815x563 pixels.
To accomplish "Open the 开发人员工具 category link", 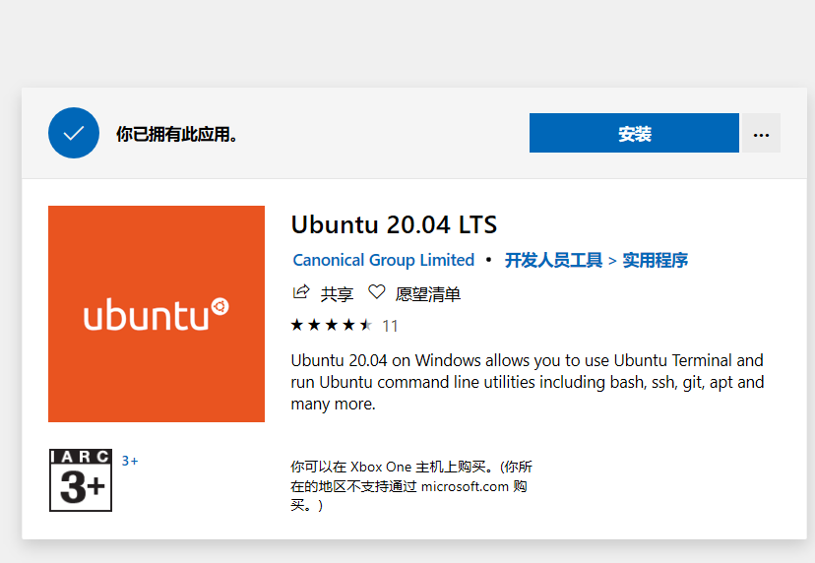I will 553,260.
